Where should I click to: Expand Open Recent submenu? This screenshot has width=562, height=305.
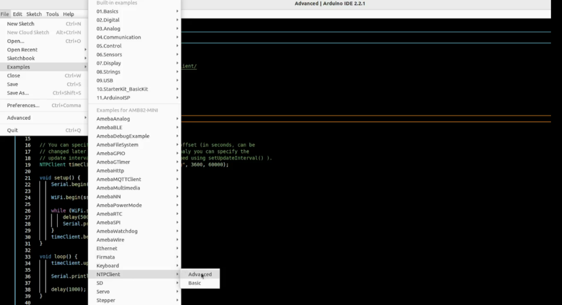tap(44, 50)
